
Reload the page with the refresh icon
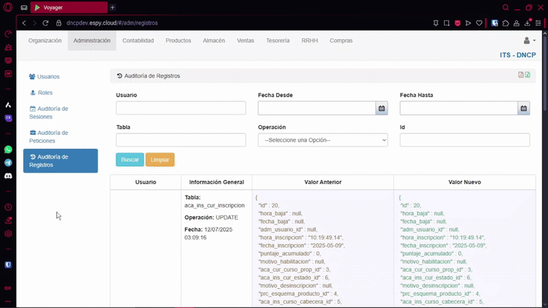pos(45,23)
